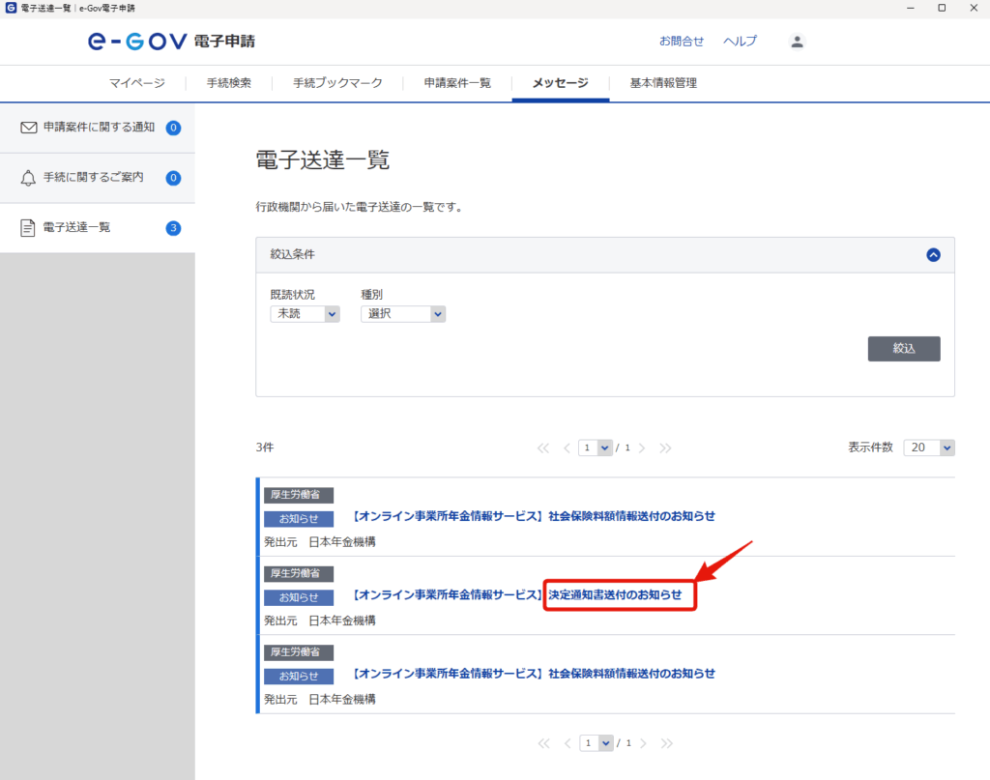Open the 表示件数 dropdown

tap(929, 448)
